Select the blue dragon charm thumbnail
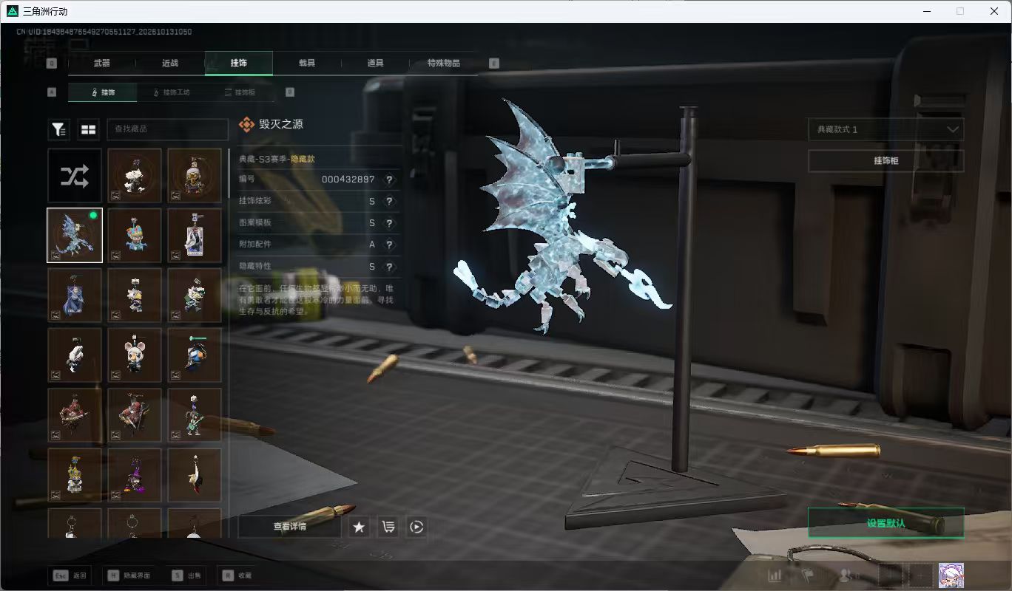This screenshot has height=591, width=1012. click(x=75, y=235)
